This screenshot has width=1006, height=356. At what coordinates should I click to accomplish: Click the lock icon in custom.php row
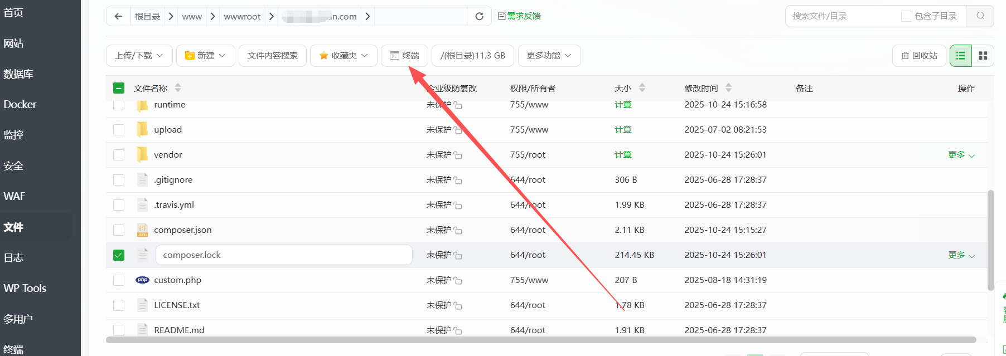coord(458,280)
